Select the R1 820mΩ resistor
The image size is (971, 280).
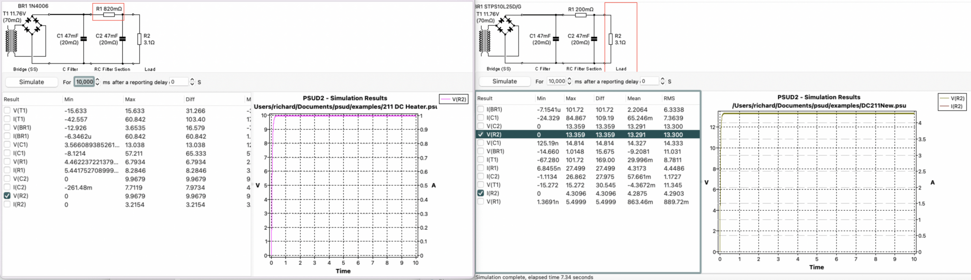[x=109, y=15]
